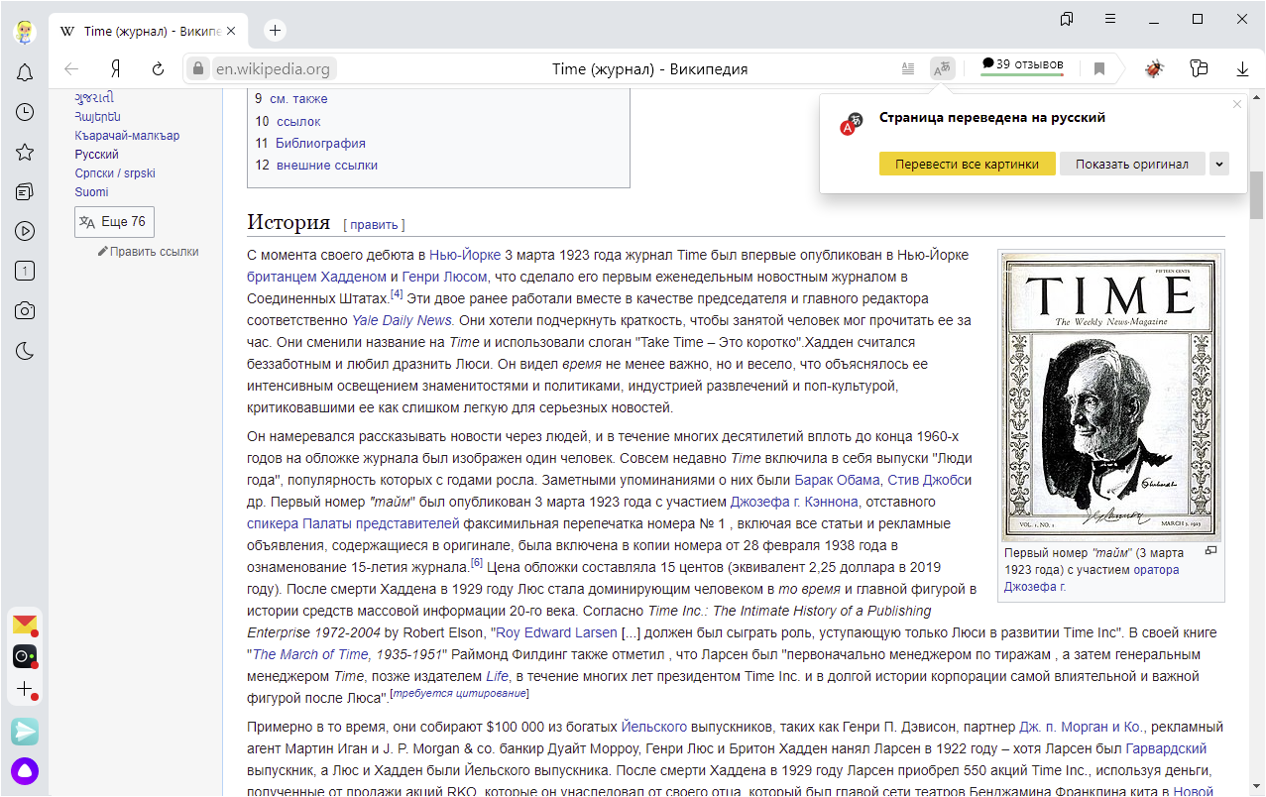Image resolution: width=1266 pixels, height=797 pixels.
Task: Expand translation options dropdown arrow
Action: coord(1219,165)
